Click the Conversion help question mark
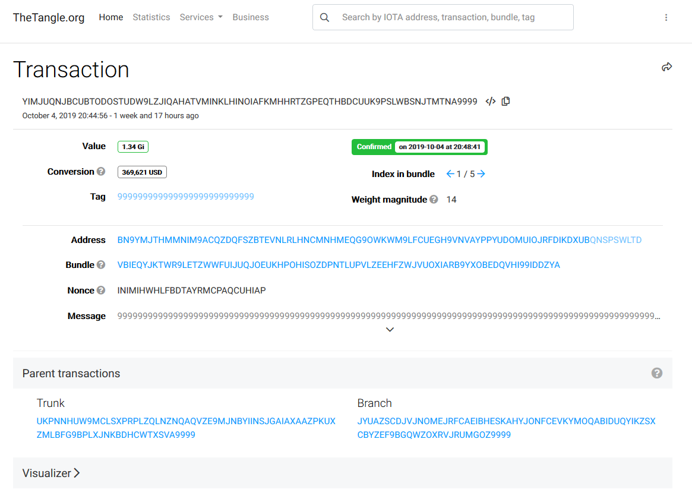Viewport: 692px width, 502px height. point(100,171)
